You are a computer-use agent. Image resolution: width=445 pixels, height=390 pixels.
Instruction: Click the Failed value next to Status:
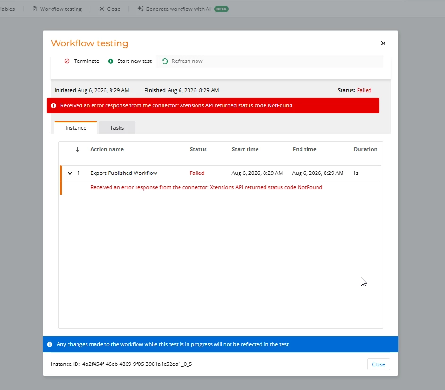364,90
